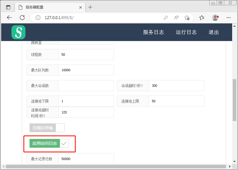The height and width of the screenshot is (170, 238).
Task: Open the tab actions menu icon
Action: coord(8,7)
